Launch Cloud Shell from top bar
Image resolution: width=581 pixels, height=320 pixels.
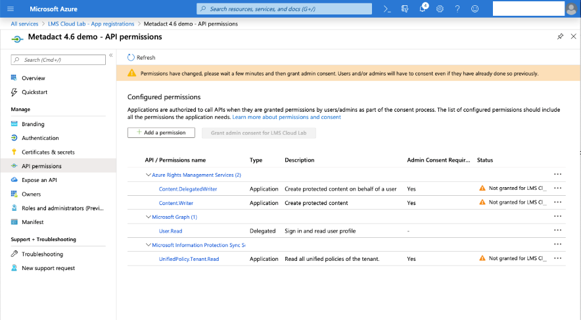click(387, 9)
